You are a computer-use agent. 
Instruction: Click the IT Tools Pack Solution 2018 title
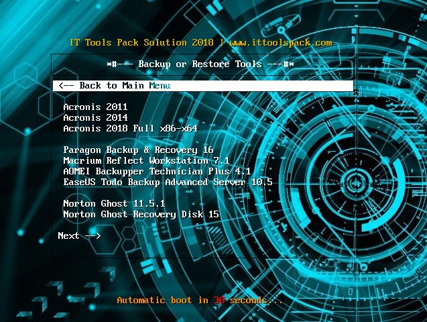point(141,42)
